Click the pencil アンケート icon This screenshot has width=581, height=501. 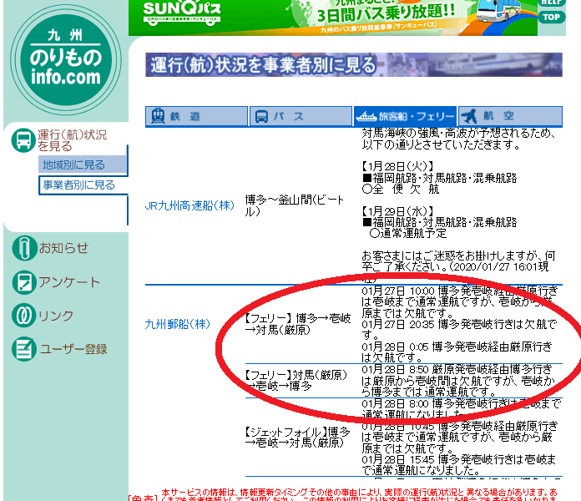tap(24, 282)
